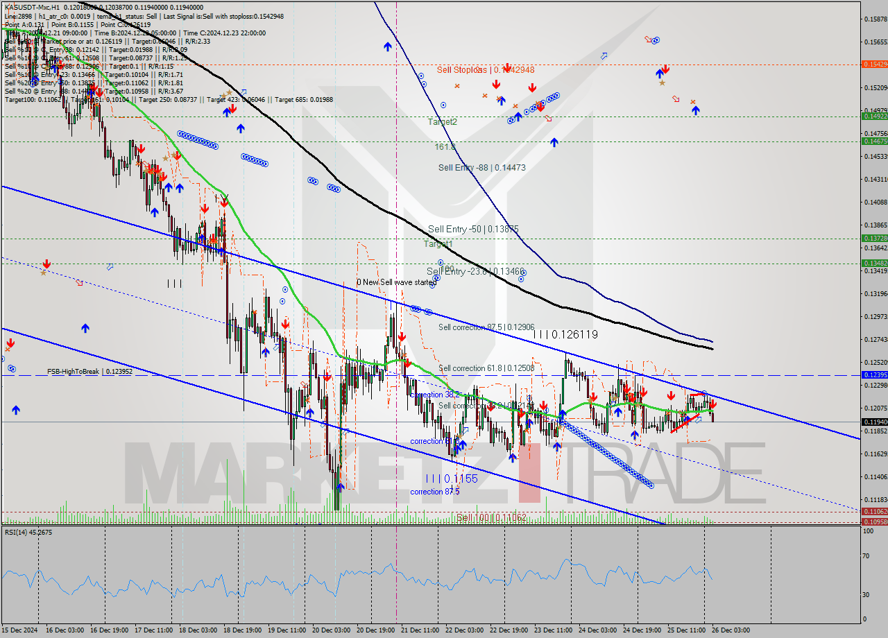This screenshot has height=638, width=888.
Task: Click the 'Target100: 0.11062' targets info line
Action: 169,99
